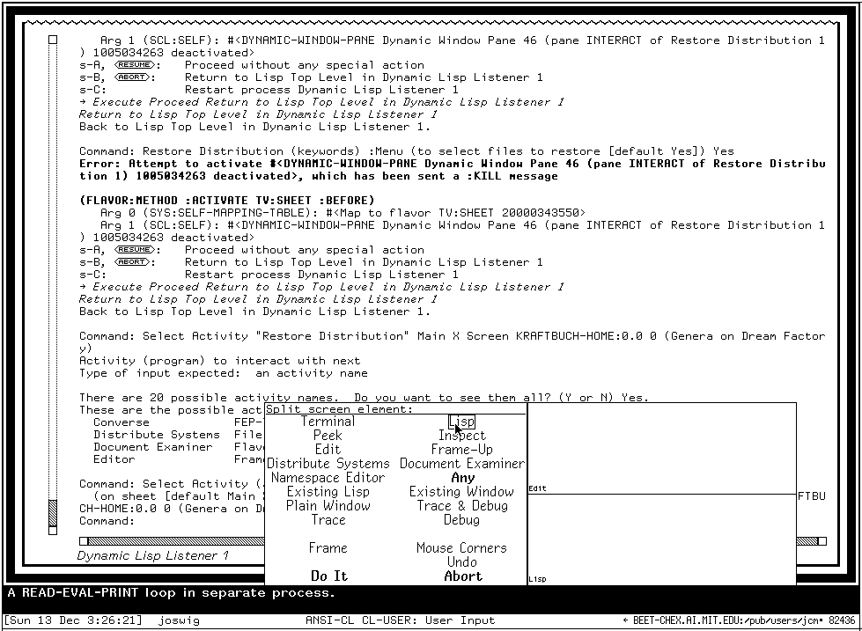This screenshot has height=631, width=862.
Task: Click the mouse documentation line READ-EVAL-PRINT text
Action: point(171,593)
